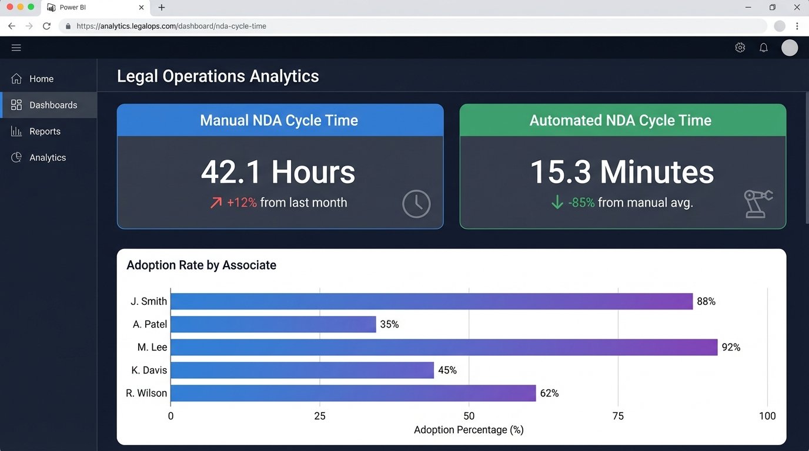Open the settings gear in the top bar
This screenshot has width=809, height=451.
point(740,48)
